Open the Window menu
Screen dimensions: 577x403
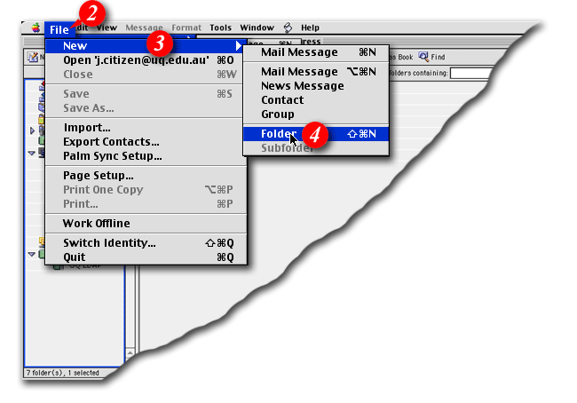[x=257, y=28]
